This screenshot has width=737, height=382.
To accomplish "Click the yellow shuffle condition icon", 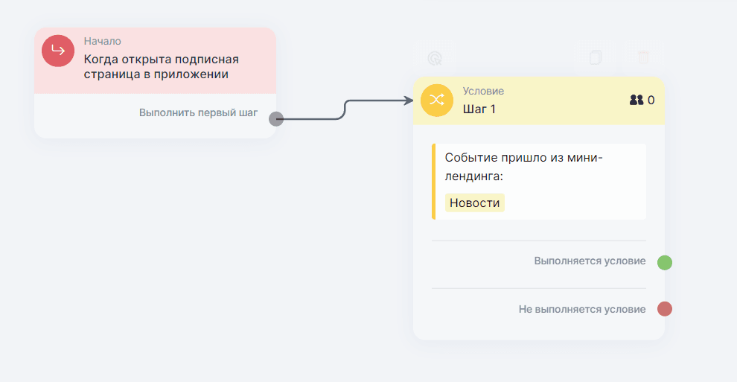I will [x=437, y=100].
